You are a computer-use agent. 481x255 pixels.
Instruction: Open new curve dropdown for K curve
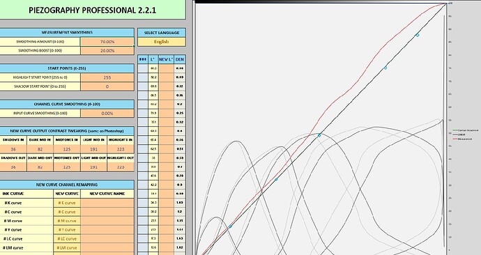67,203
